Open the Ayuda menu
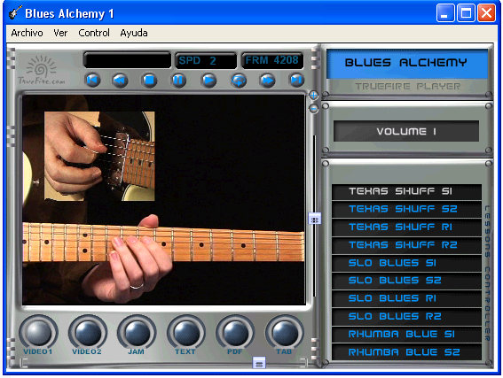This screenshot has height=378, width=503. (x=134, y=33)
